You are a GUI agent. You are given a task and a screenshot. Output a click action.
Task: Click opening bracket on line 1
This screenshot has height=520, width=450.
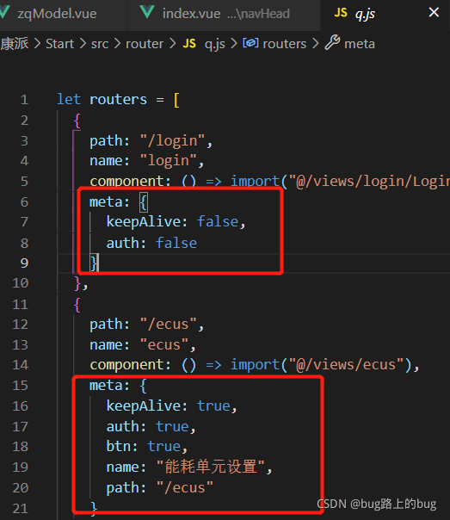pyautogui.click(x=176, y=100)
